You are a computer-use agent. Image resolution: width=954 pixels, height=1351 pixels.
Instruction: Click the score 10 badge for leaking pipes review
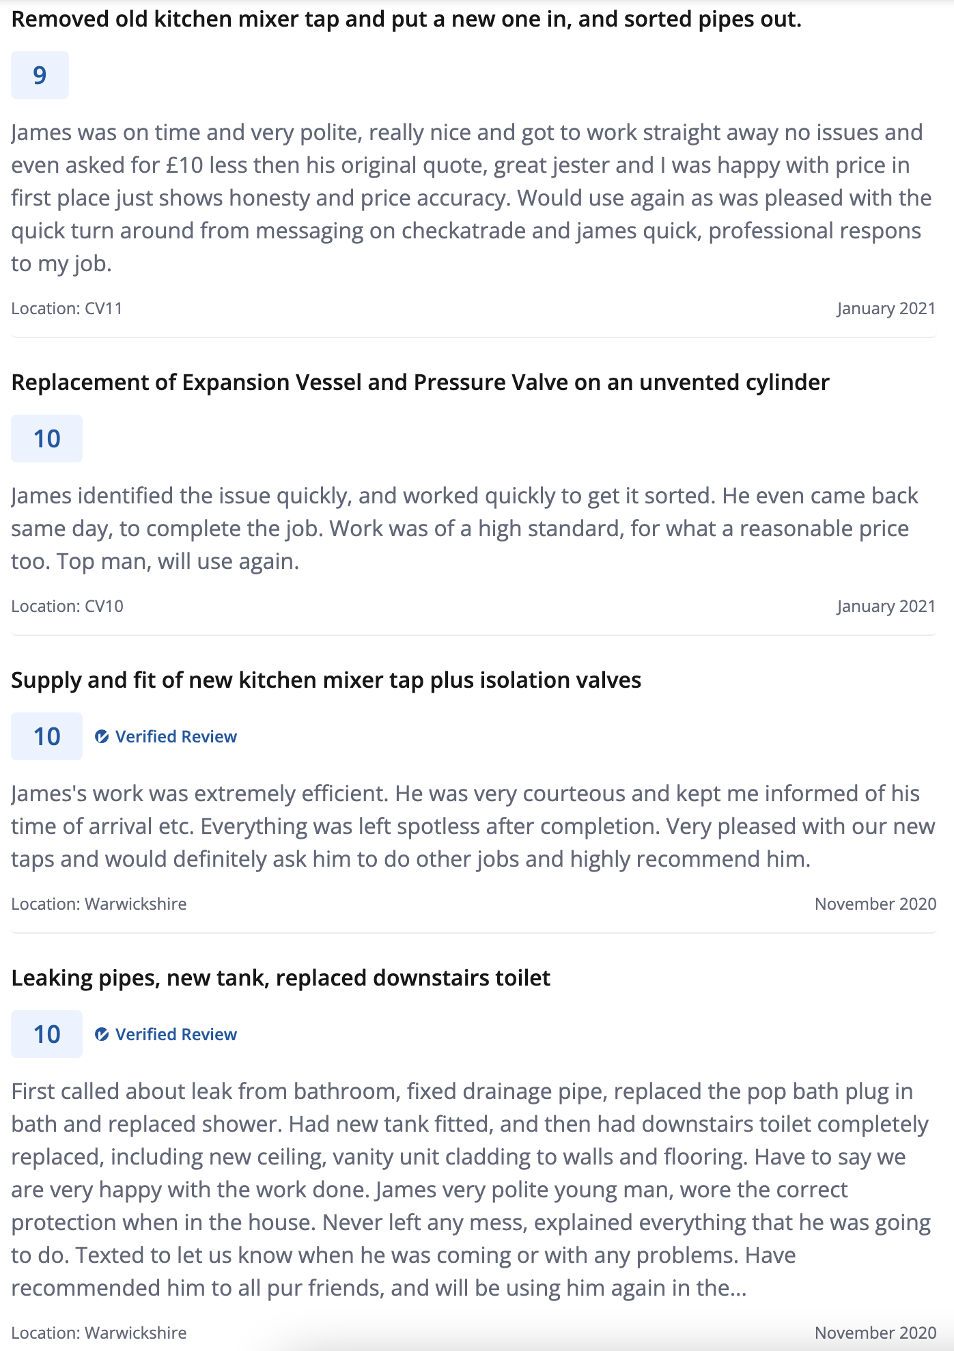(x=46, y=1034)
